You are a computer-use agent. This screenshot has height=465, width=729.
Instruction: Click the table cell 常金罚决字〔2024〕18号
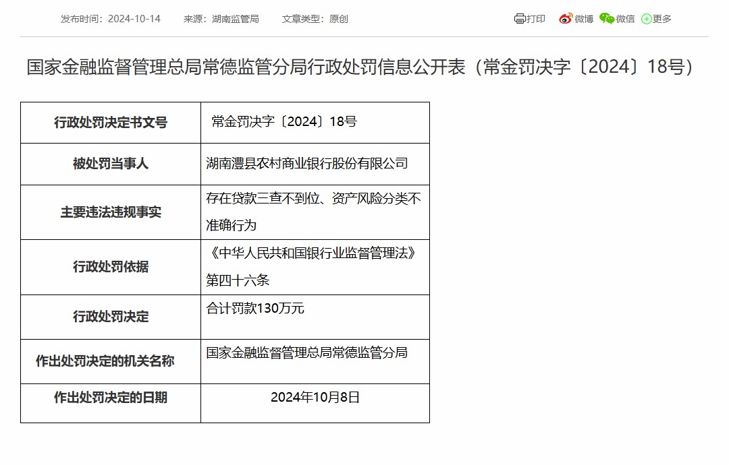pos(283,122)
